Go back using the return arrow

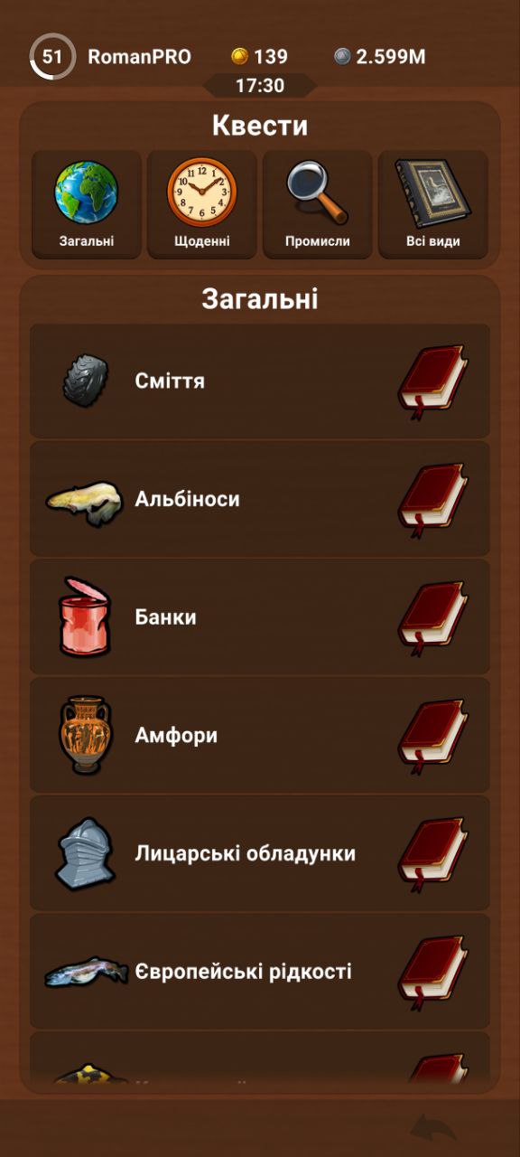point(434,1129)
